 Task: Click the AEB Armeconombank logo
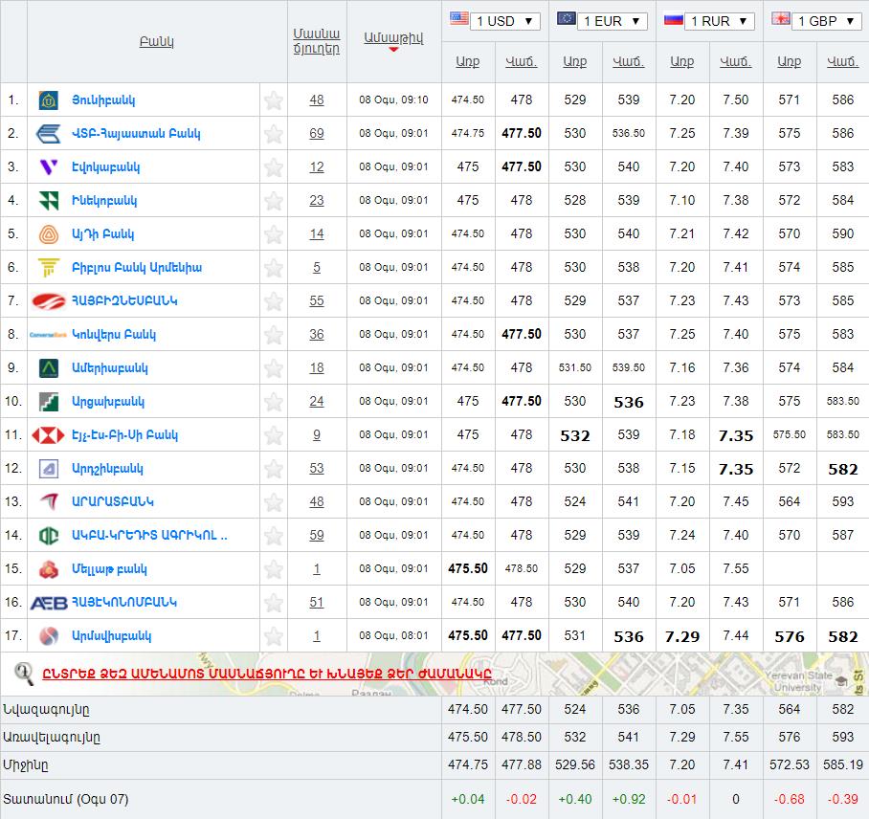[x=48, y=603]
